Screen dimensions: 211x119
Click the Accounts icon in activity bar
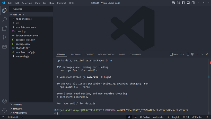tap(4, 101)
